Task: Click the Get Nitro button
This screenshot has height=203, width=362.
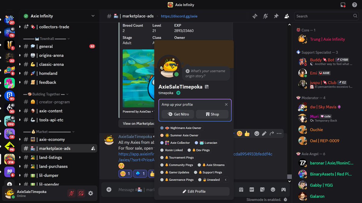Action: [178, 114]
